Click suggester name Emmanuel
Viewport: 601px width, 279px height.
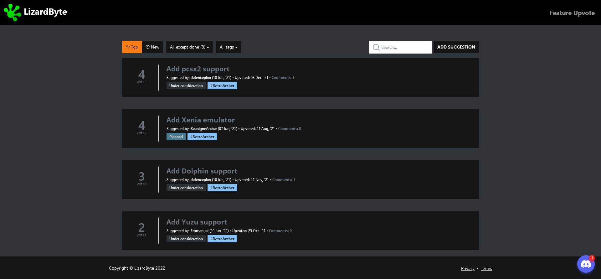(x=199, y=231)
